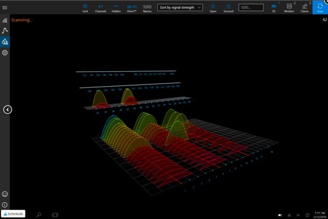
Task: Switch to the Modern view tab
Action: click(289, 7)
